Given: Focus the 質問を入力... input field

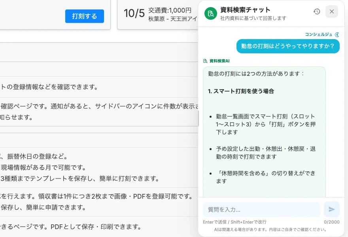Looking at the screenshot, I should click(x=261, y=209).
